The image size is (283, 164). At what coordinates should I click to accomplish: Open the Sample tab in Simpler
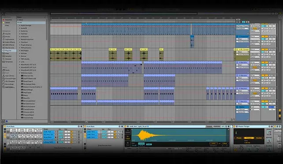209,127
